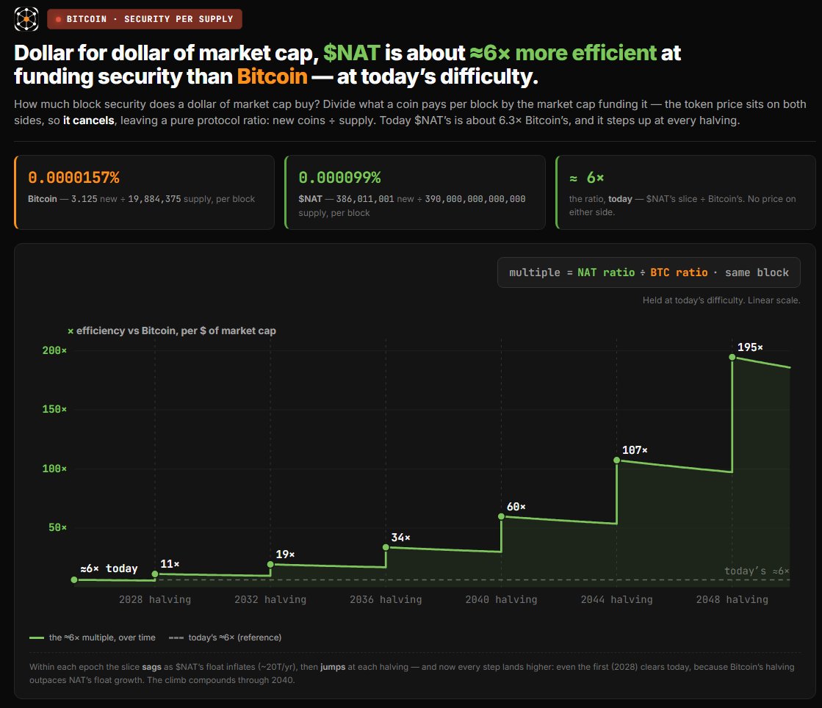Click '≈6× more efficient' in the headline
822x708 pixels.
(x=563, y=53)
